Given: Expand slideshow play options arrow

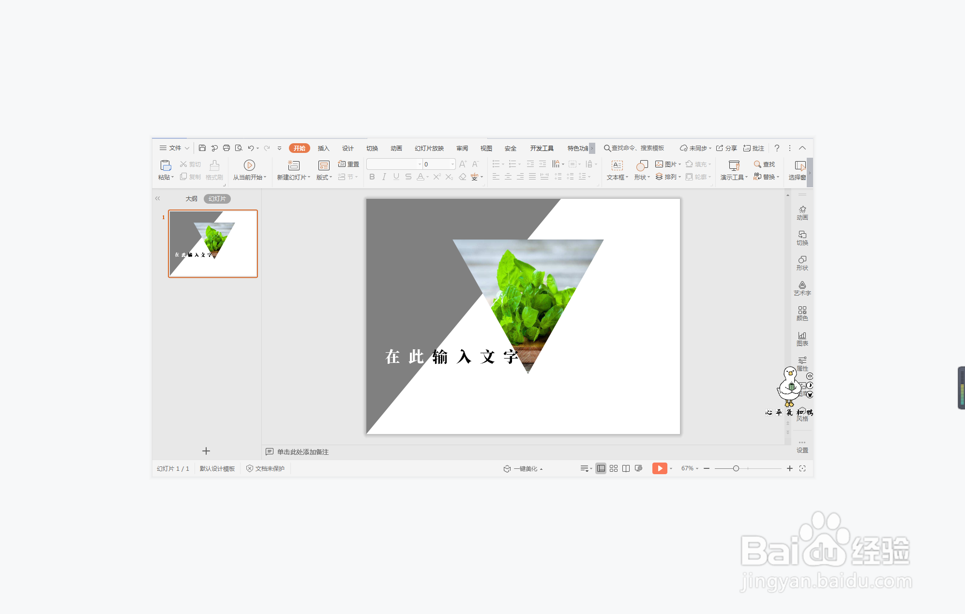Looking at the screenshot, I should (x=671, y=468).
